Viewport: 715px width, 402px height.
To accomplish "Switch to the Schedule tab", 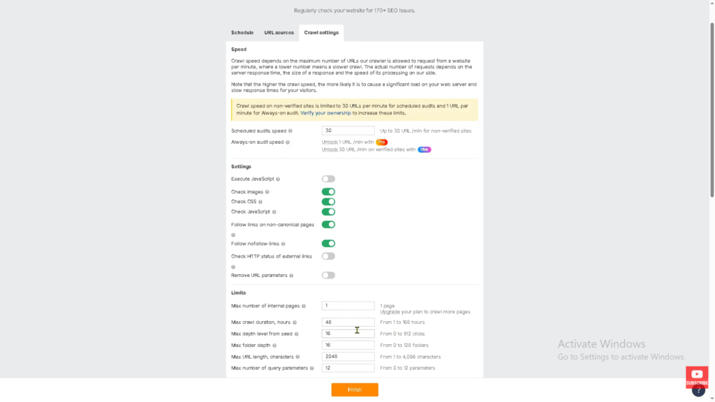I will point(242,33).
